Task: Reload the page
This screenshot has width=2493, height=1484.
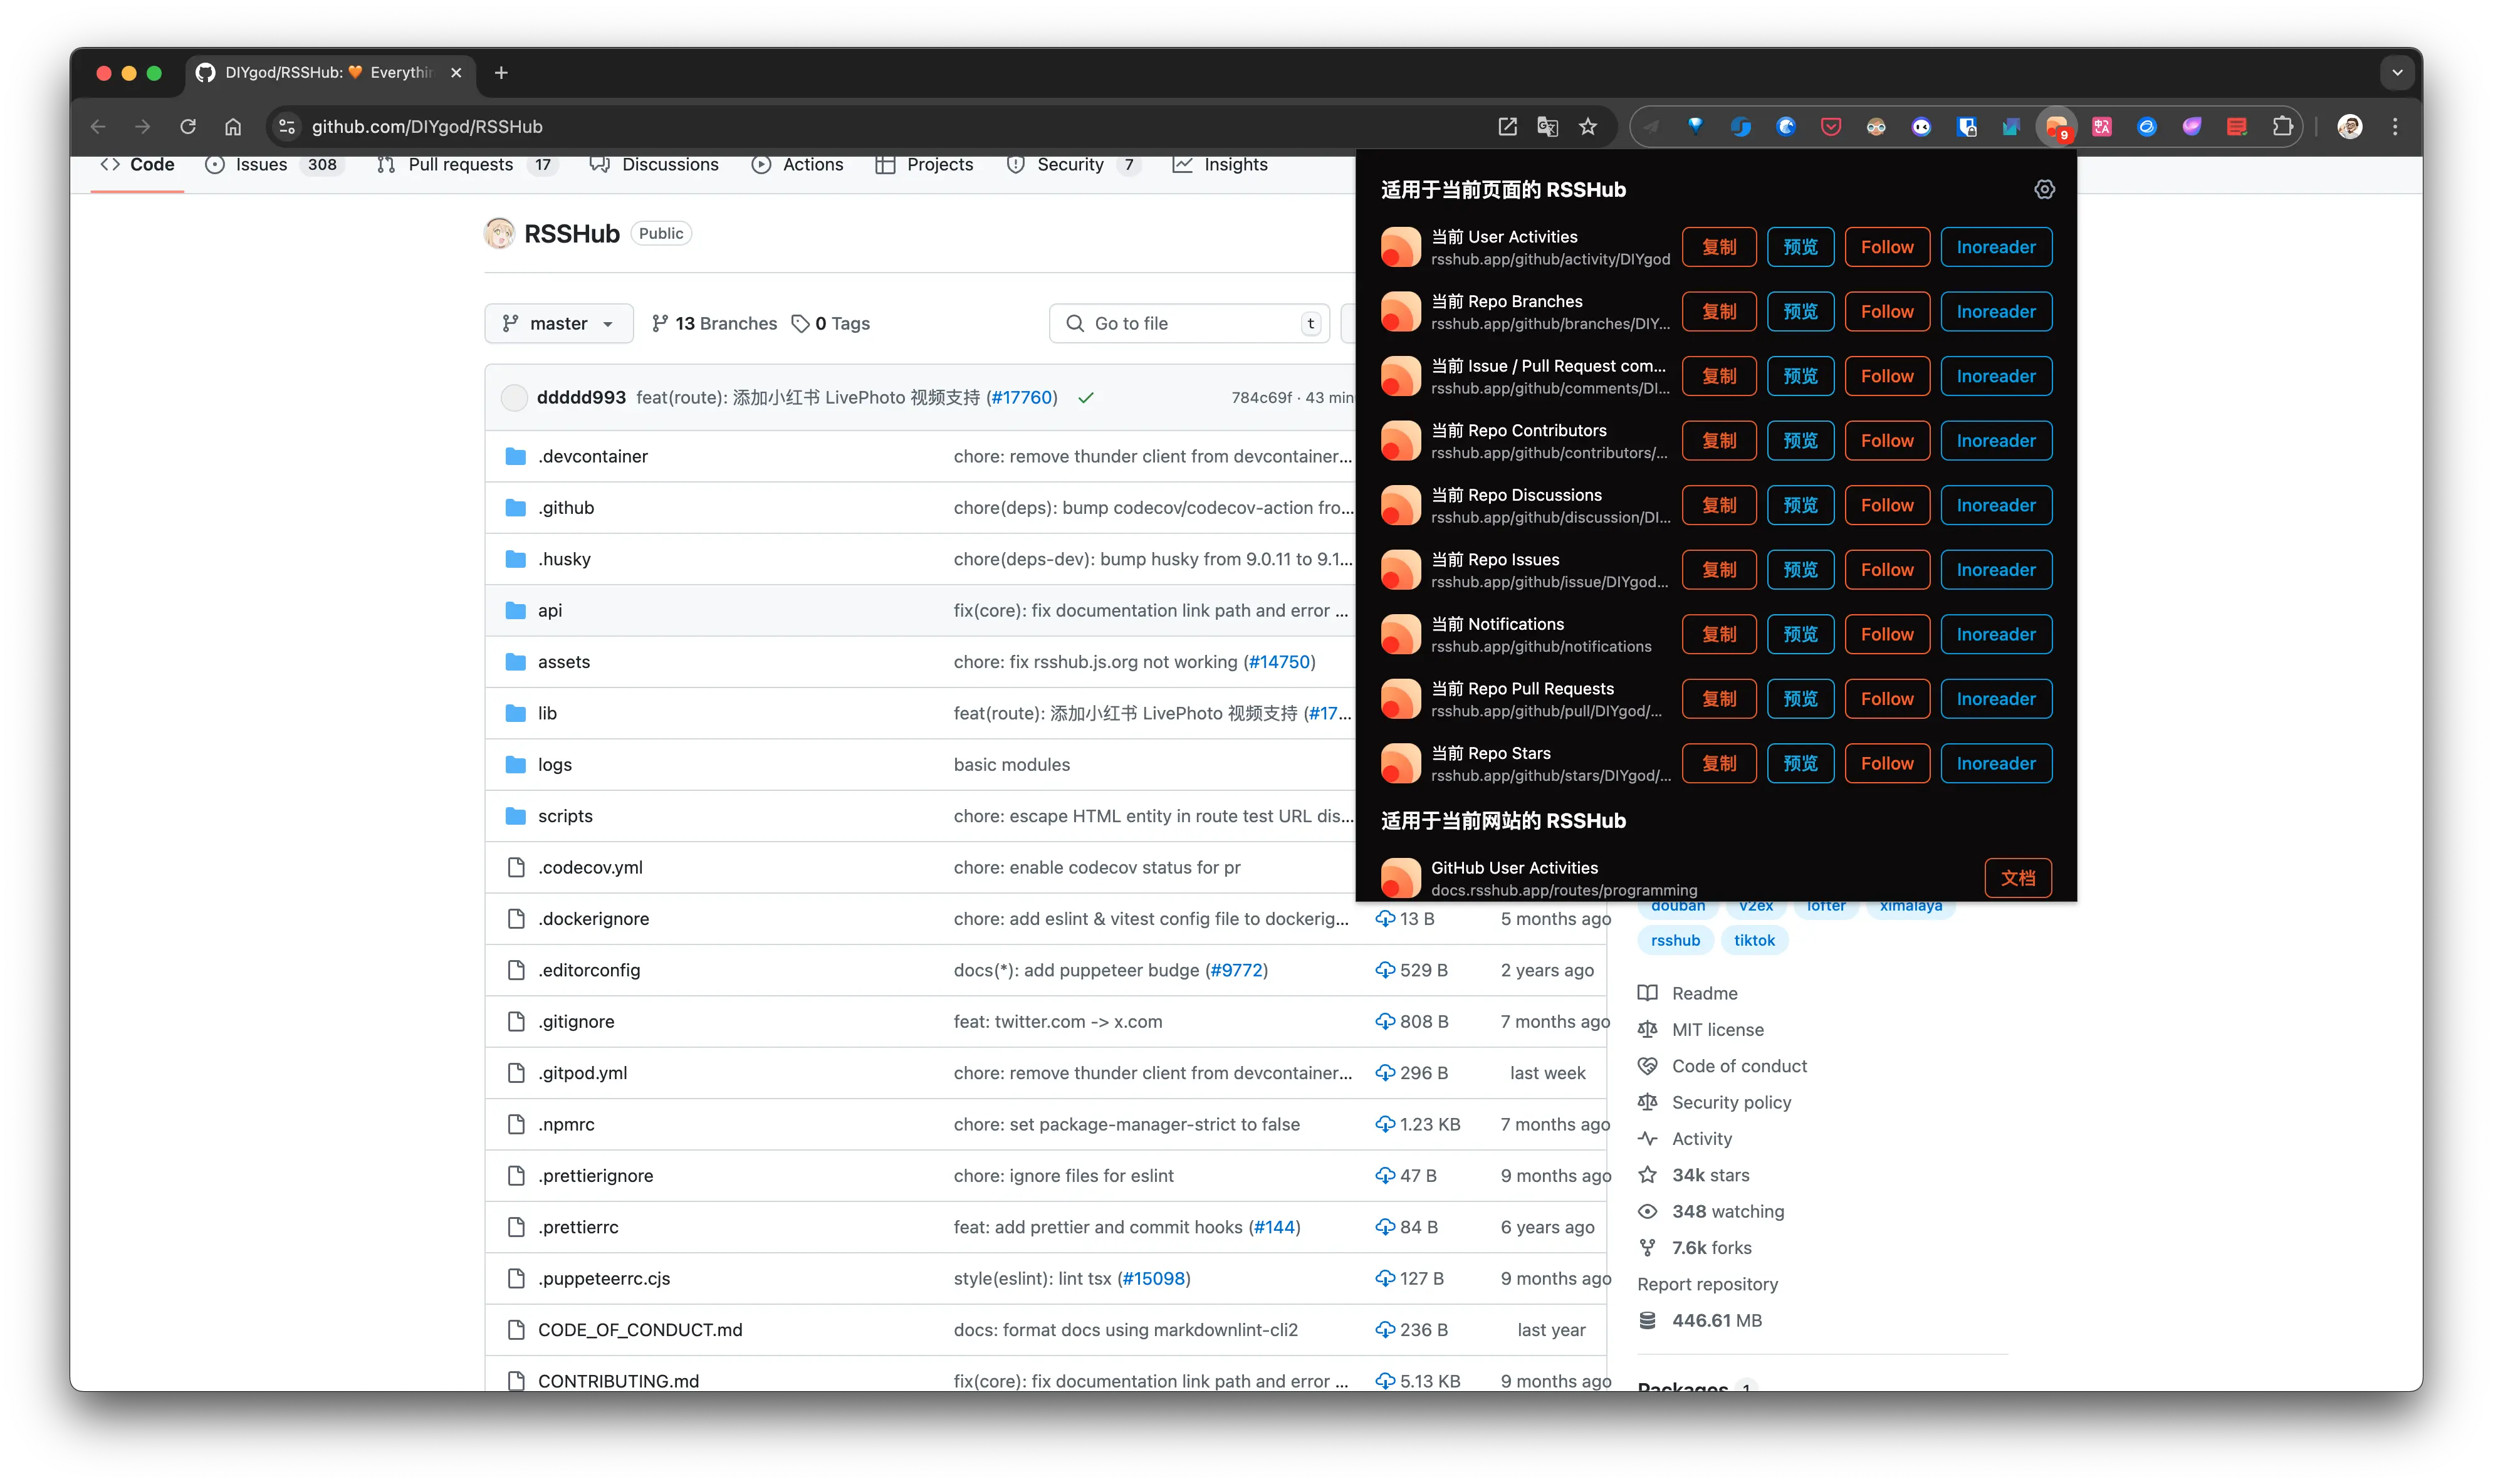Action: [x=188, y=127]
